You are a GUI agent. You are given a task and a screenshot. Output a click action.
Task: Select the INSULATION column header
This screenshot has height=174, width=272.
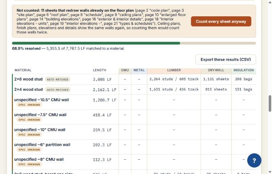click(x=243, y=70)
